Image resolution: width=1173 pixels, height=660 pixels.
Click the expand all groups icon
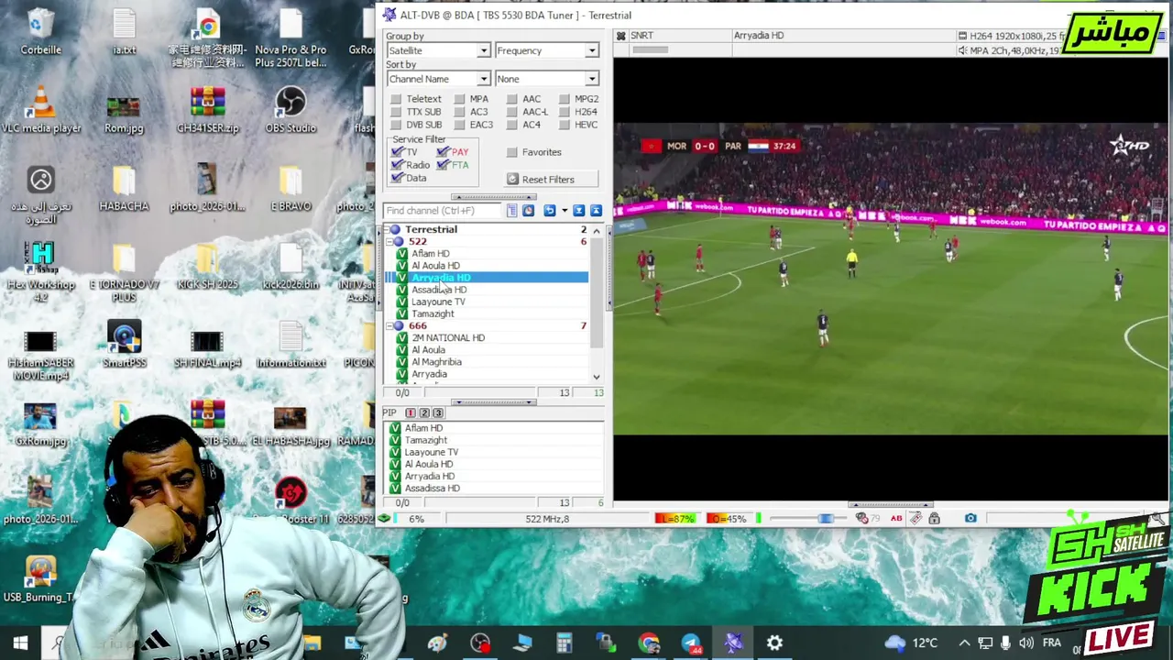point(579,211)
